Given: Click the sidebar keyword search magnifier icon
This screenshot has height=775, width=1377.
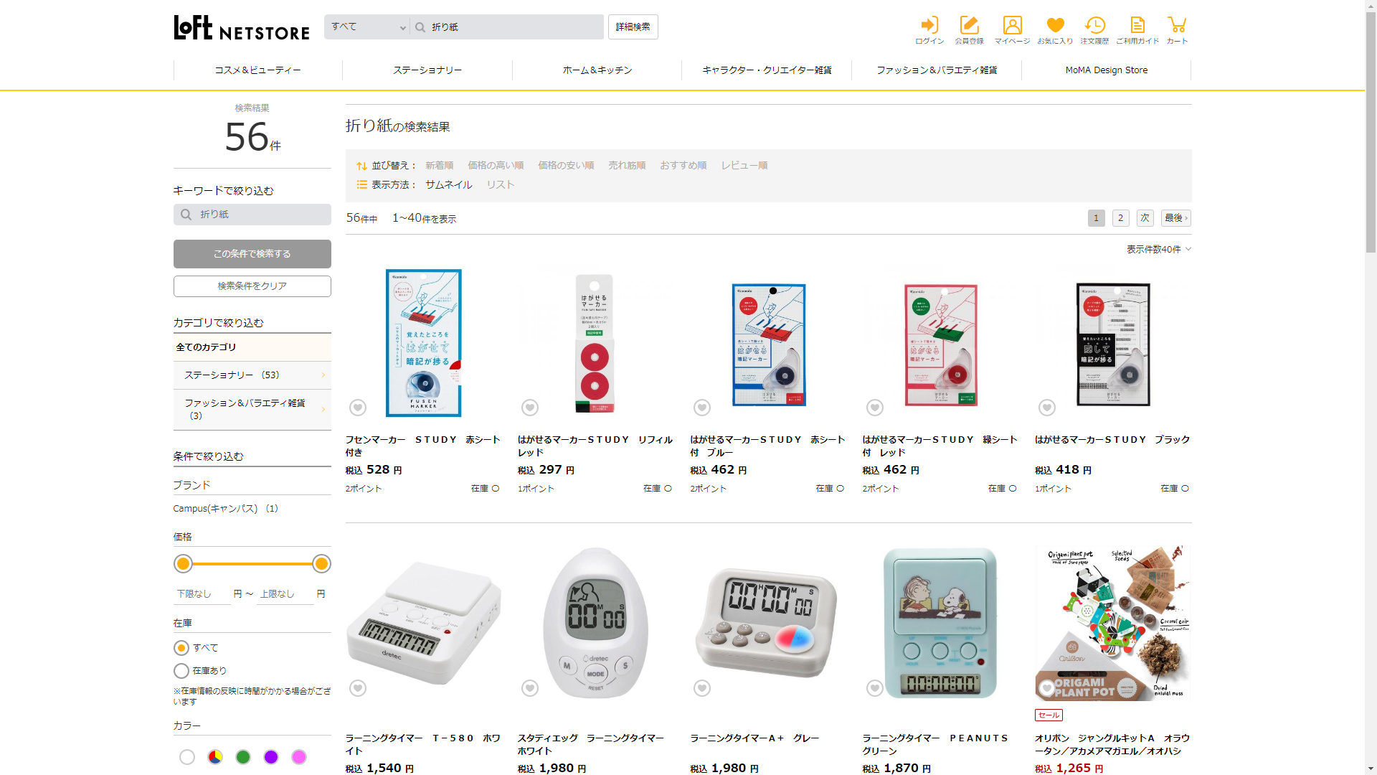Looking at the screenshot, I should click(x=186, y=215).
